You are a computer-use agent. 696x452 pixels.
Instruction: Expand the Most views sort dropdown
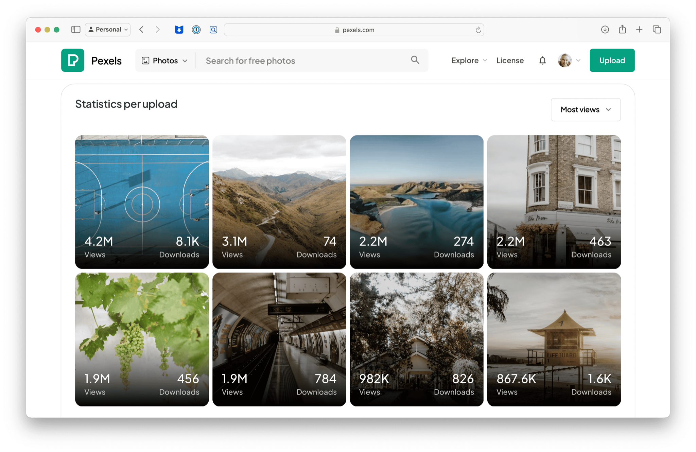(x=586, y=109)
